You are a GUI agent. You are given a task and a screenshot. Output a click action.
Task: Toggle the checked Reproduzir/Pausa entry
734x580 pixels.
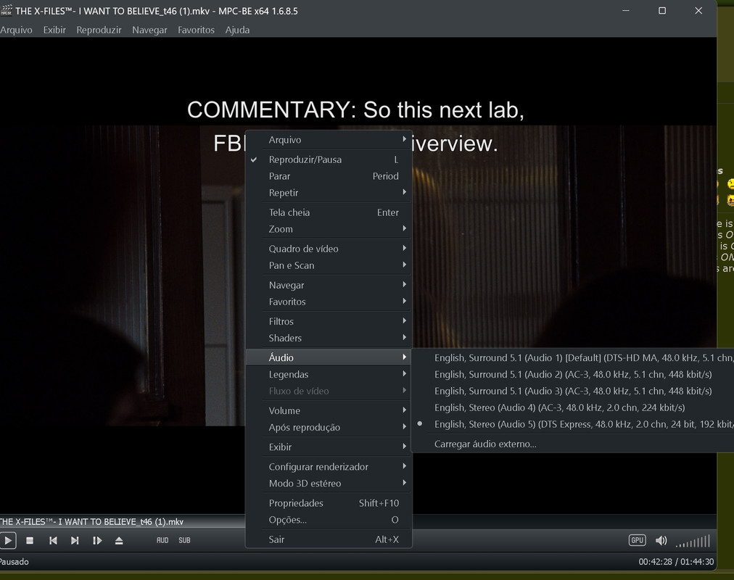pos(329,159)
